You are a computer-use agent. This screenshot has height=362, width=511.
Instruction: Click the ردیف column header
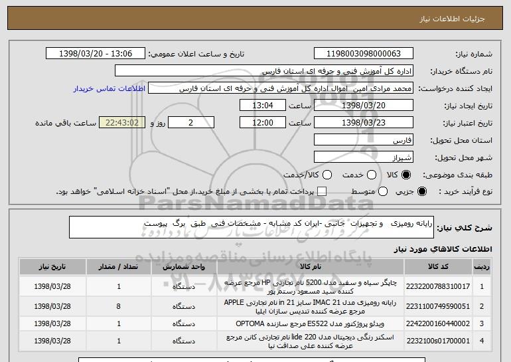click(x=482, y=267)
